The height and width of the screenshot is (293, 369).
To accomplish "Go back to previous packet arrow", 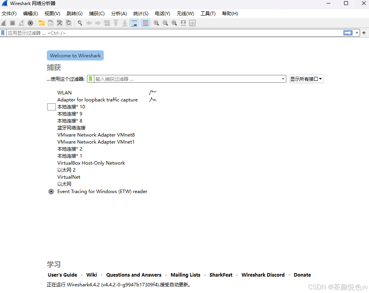I will (x=89, y=23).
